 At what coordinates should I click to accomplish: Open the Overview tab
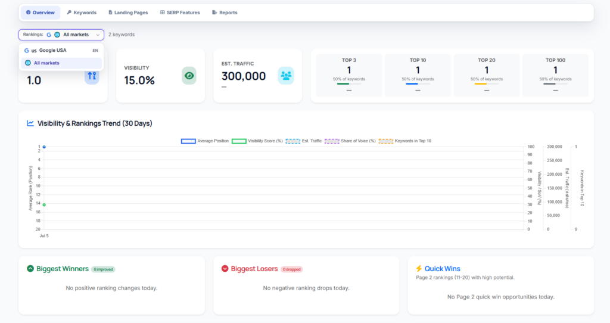pos(41,13)
